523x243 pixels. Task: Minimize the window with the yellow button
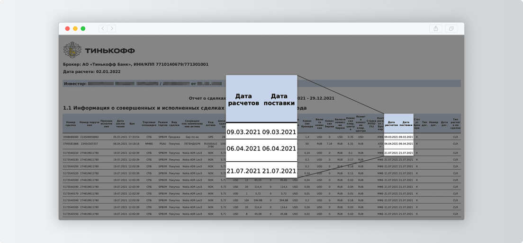tap(75, 29)
